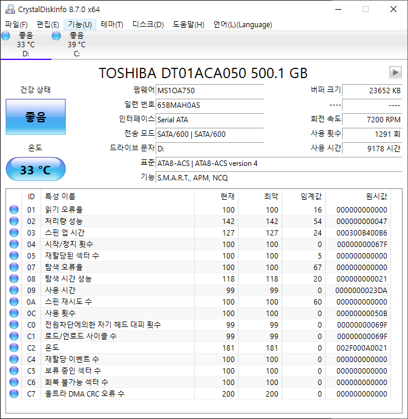The width and height of the screenshot is (408, 419).
Task: Click the drive letter field showing D:
Action: point(209,148)
